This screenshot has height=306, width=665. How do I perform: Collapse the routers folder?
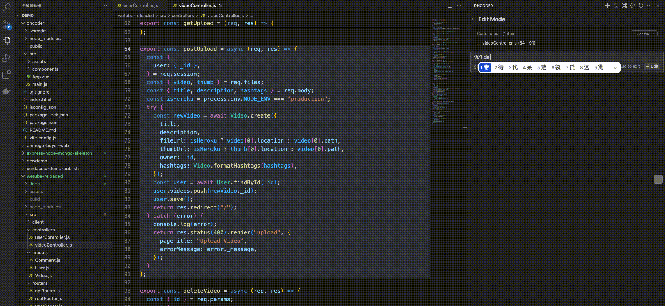coord(29,283)
